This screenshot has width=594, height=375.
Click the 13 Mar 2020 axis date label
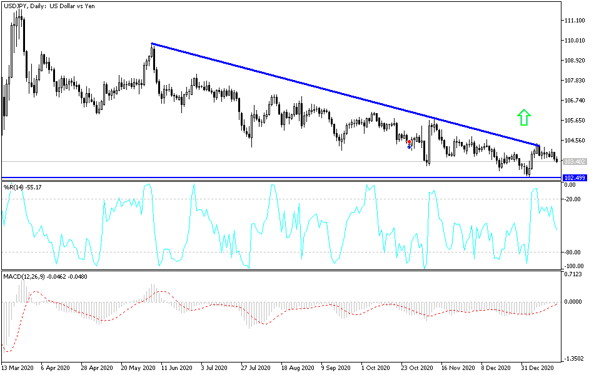[20, 369]
